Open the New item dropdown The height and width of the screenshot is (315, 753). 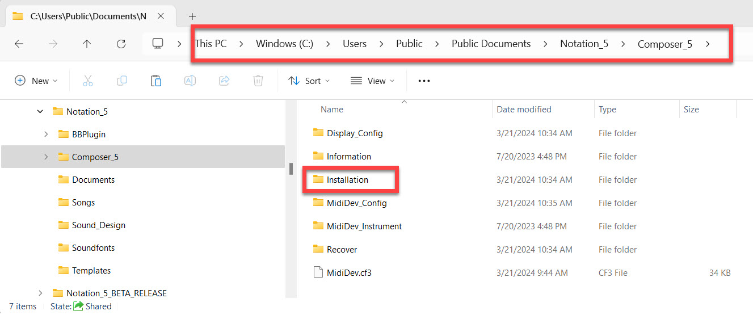(x=36, y=81)
